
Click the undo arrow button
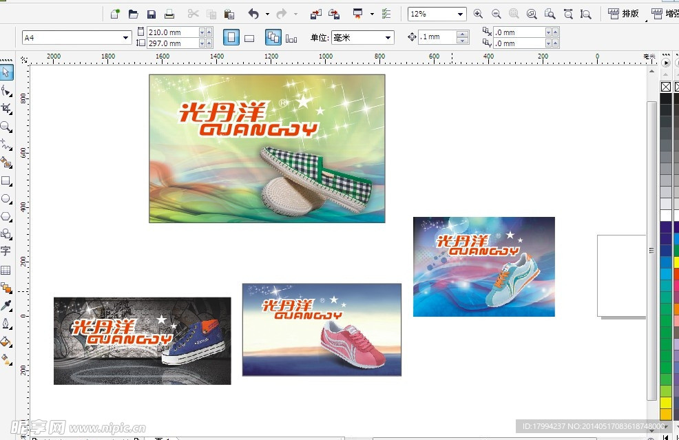point(253,14)
